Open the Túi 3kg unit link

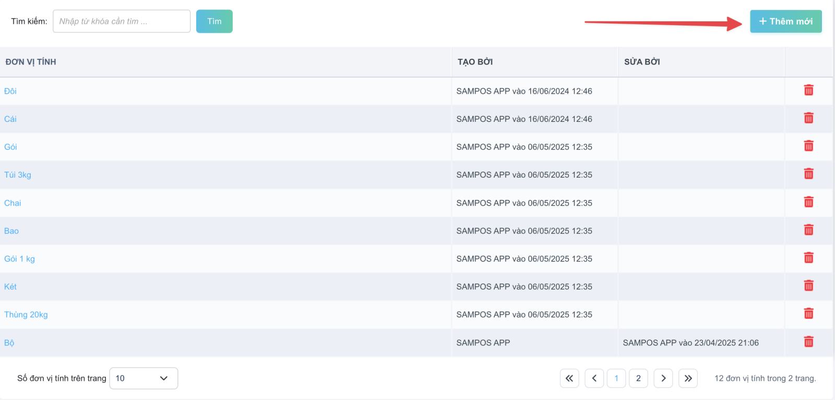point(18,175)
